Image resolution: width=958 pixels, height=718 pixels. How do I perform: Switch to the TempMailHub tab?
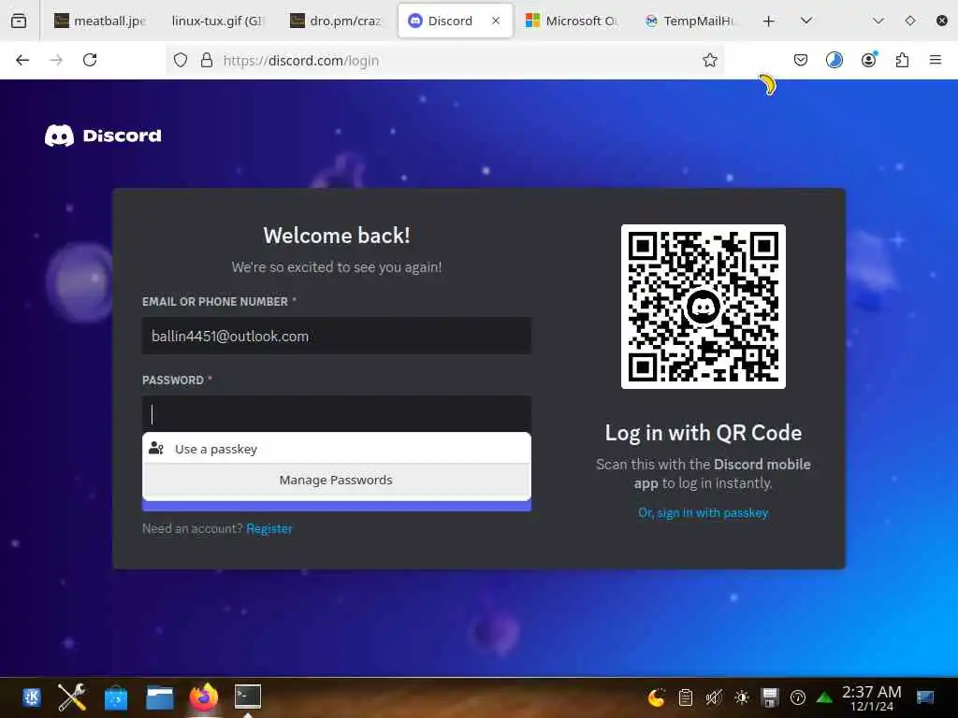[x=690, y=21]
